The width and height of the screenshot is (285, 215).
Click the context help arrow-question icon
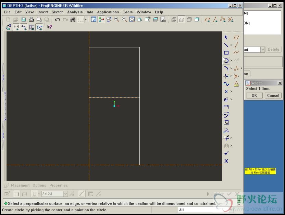point(49,27)
